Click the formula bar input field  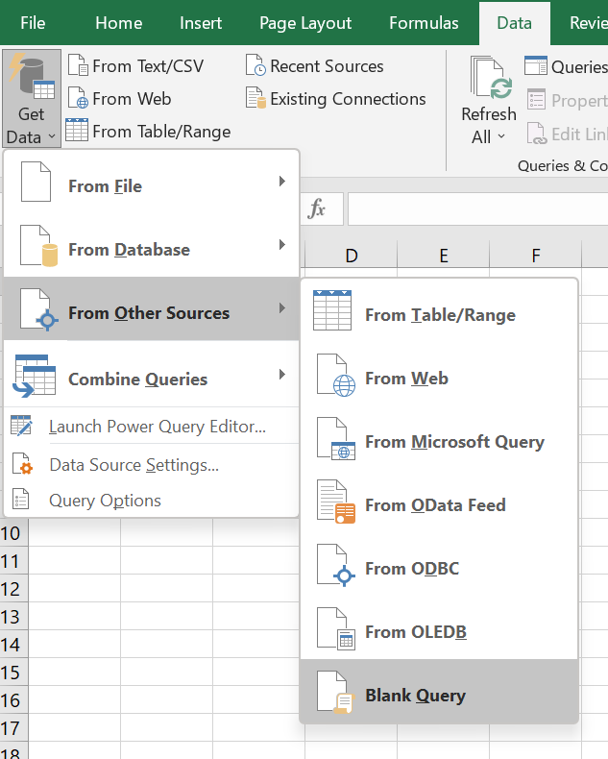tap(477, 208)
